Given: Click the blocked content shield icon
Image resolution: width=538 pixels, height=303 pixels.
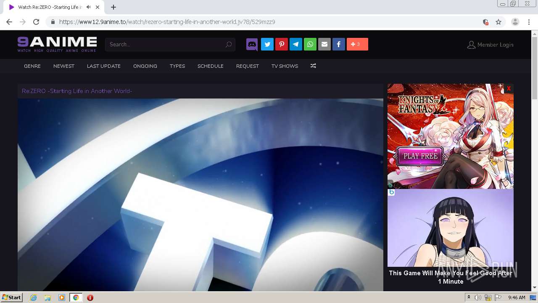Looking at the screenshot, I should click(x=485, y=22).
